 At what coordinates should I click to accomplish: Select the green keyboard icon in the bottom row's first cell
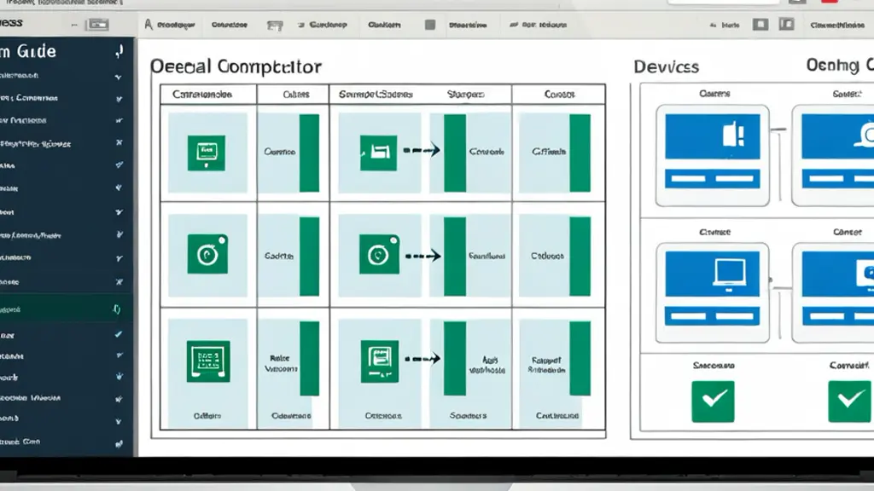point(208,361)
